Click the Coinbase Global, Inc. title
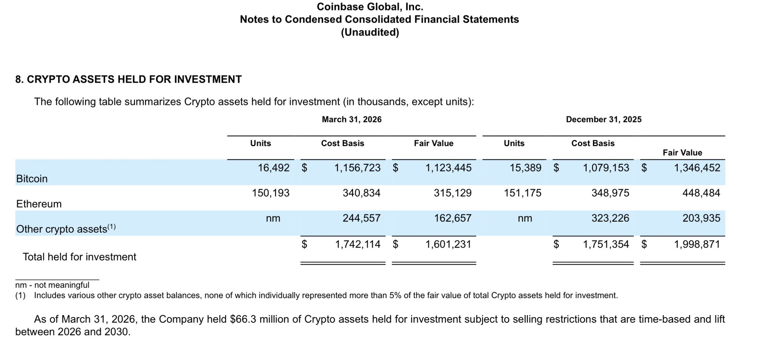 tap(370, 7)
